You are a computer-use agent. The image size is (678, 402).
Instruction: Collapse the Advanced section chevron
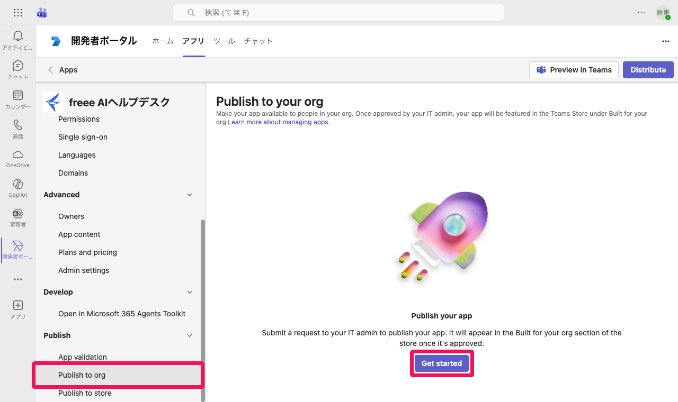point(190,195)
